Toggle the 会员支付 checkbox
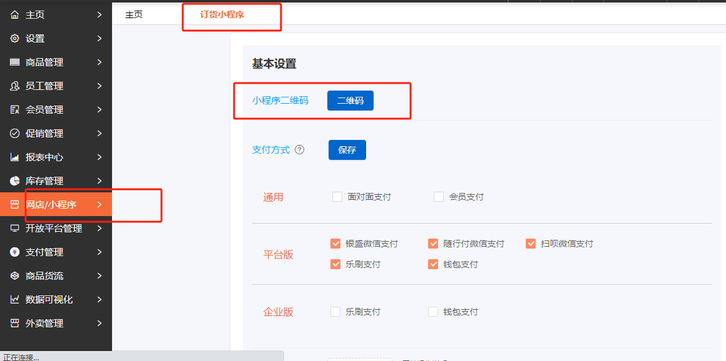This screenshot has width=726, height=361. coord(439,197)
